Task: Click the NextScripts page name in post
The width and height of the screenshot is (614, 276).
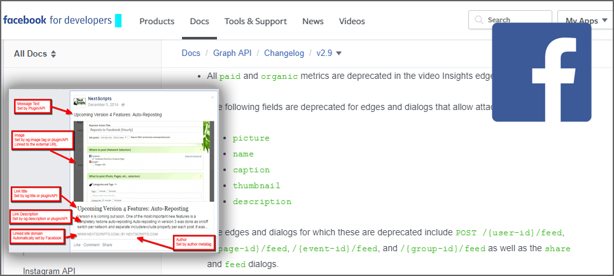Action: [x=100, y=99]
